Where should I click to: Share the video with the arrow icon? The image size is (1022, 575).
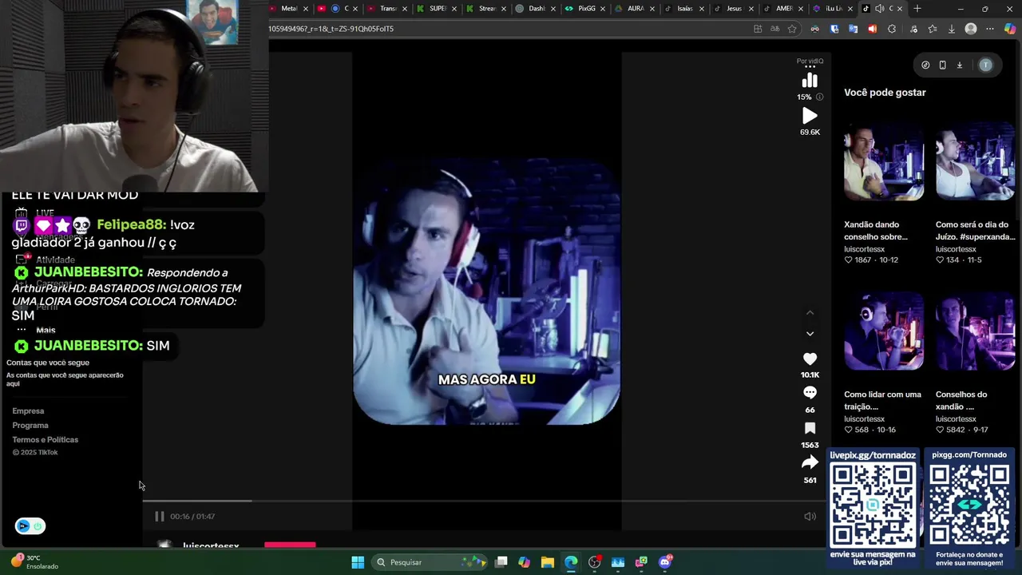810,462
